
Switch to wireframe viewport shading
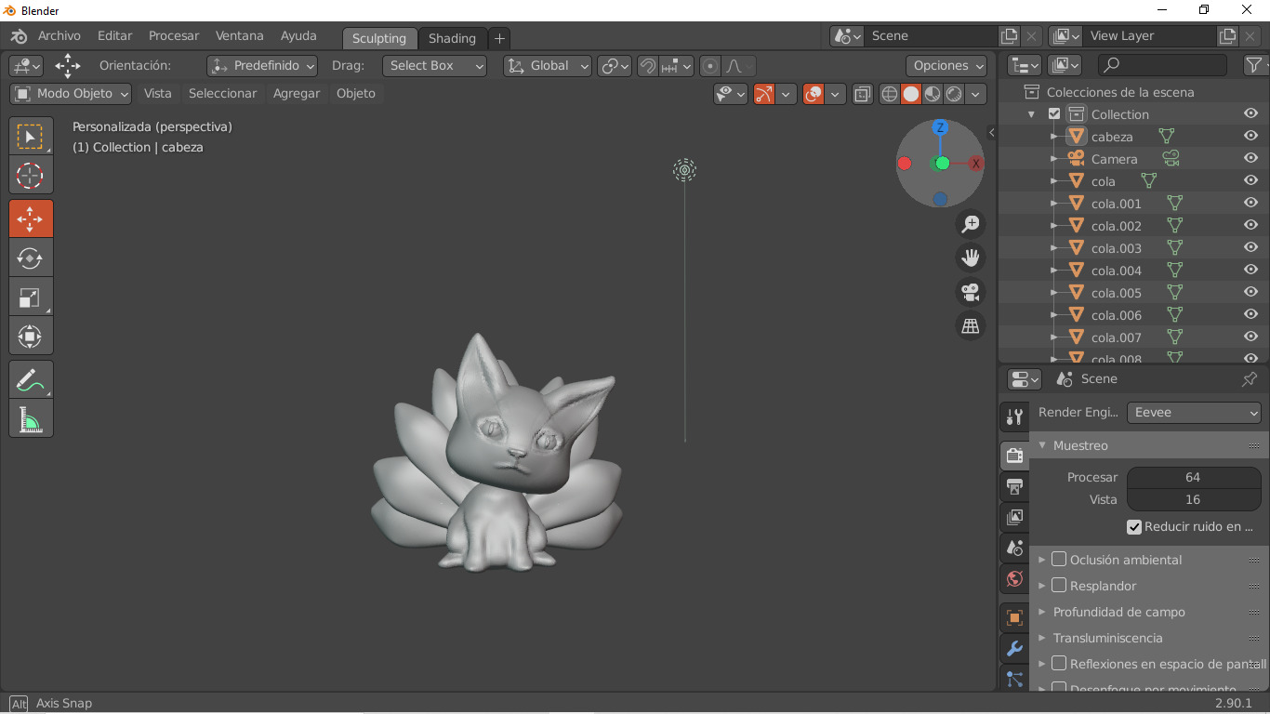tap(890, 94)
